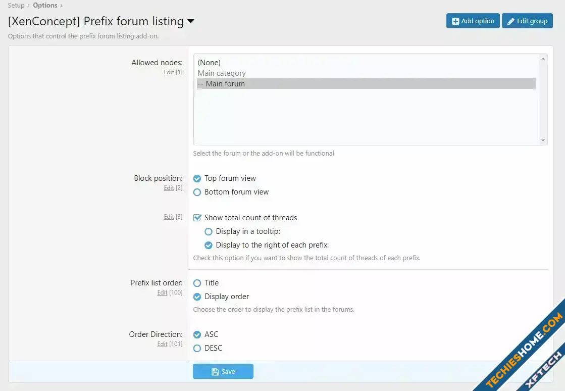Screen dimensions: 565x391
Task: Toggle Show total count of threads checkbox
Action: (x=197, y=218)
